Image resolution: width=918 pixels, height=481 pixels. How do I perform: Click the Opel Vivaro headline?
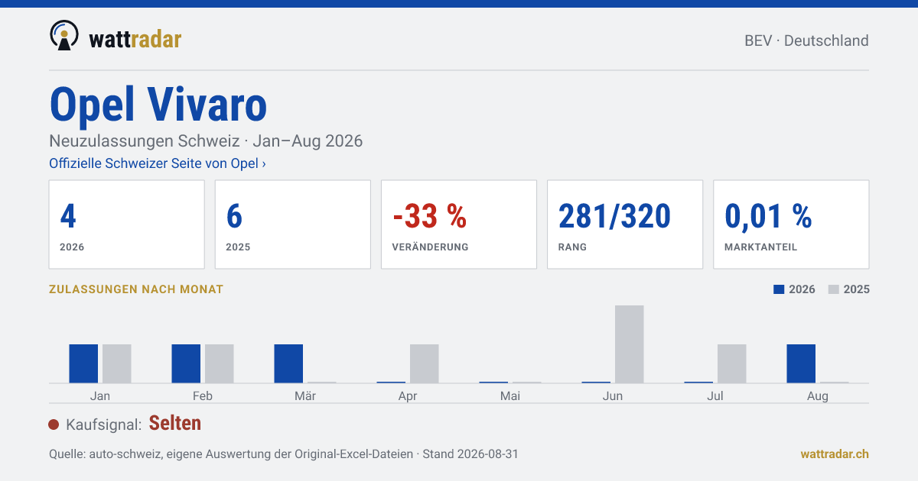tap(158, 105)
